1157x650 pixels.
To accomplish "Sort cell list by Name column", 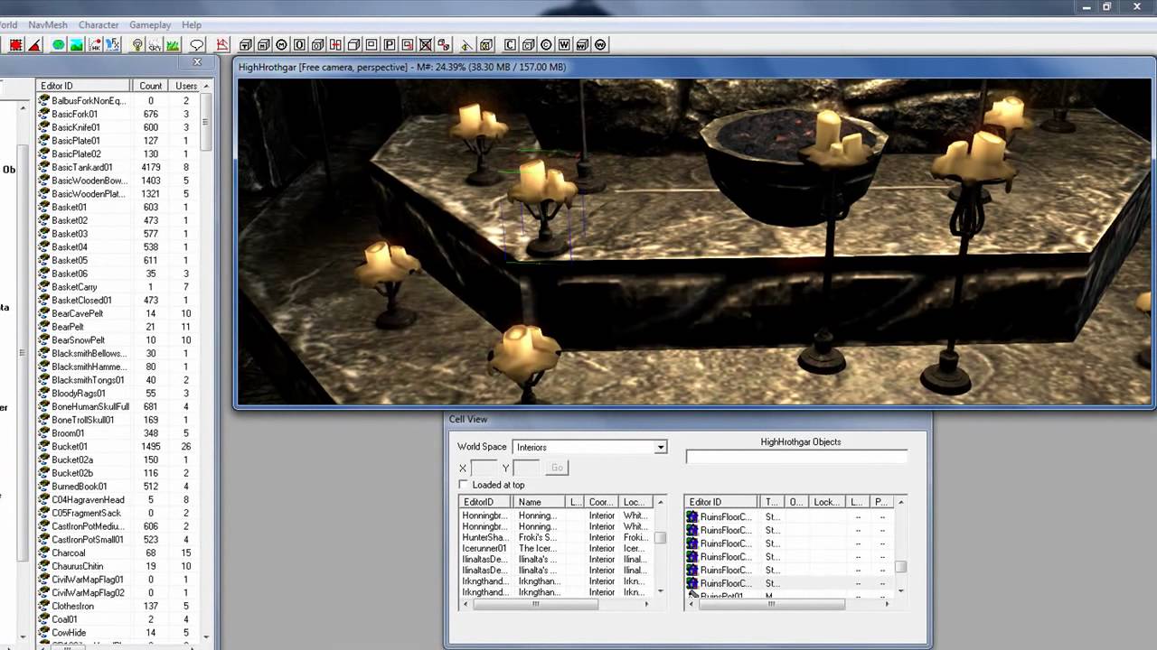I will [540, 502].
